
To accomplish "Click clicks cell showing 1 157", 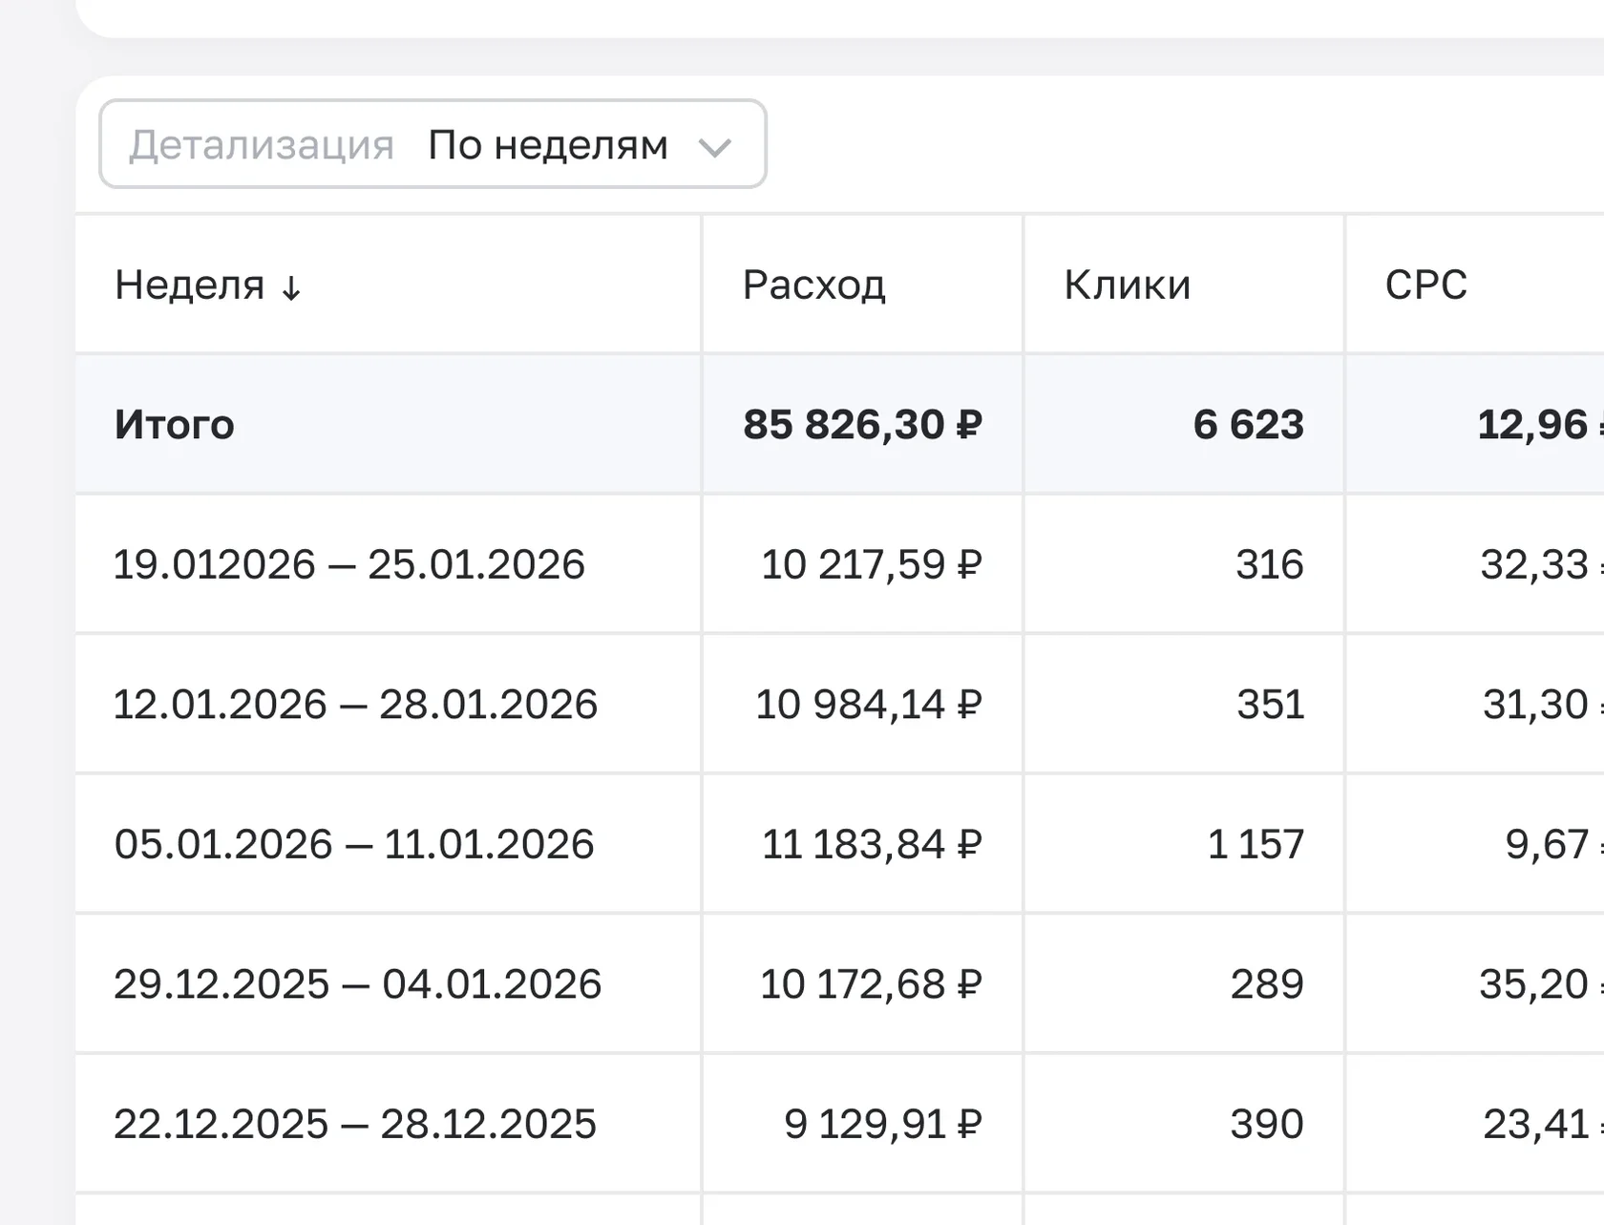I will [x=1255, y=844].
